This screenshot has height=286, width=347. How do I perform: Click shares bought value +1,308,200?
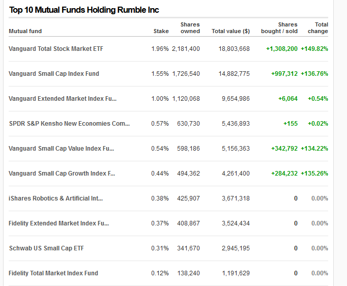coord(282,49)
